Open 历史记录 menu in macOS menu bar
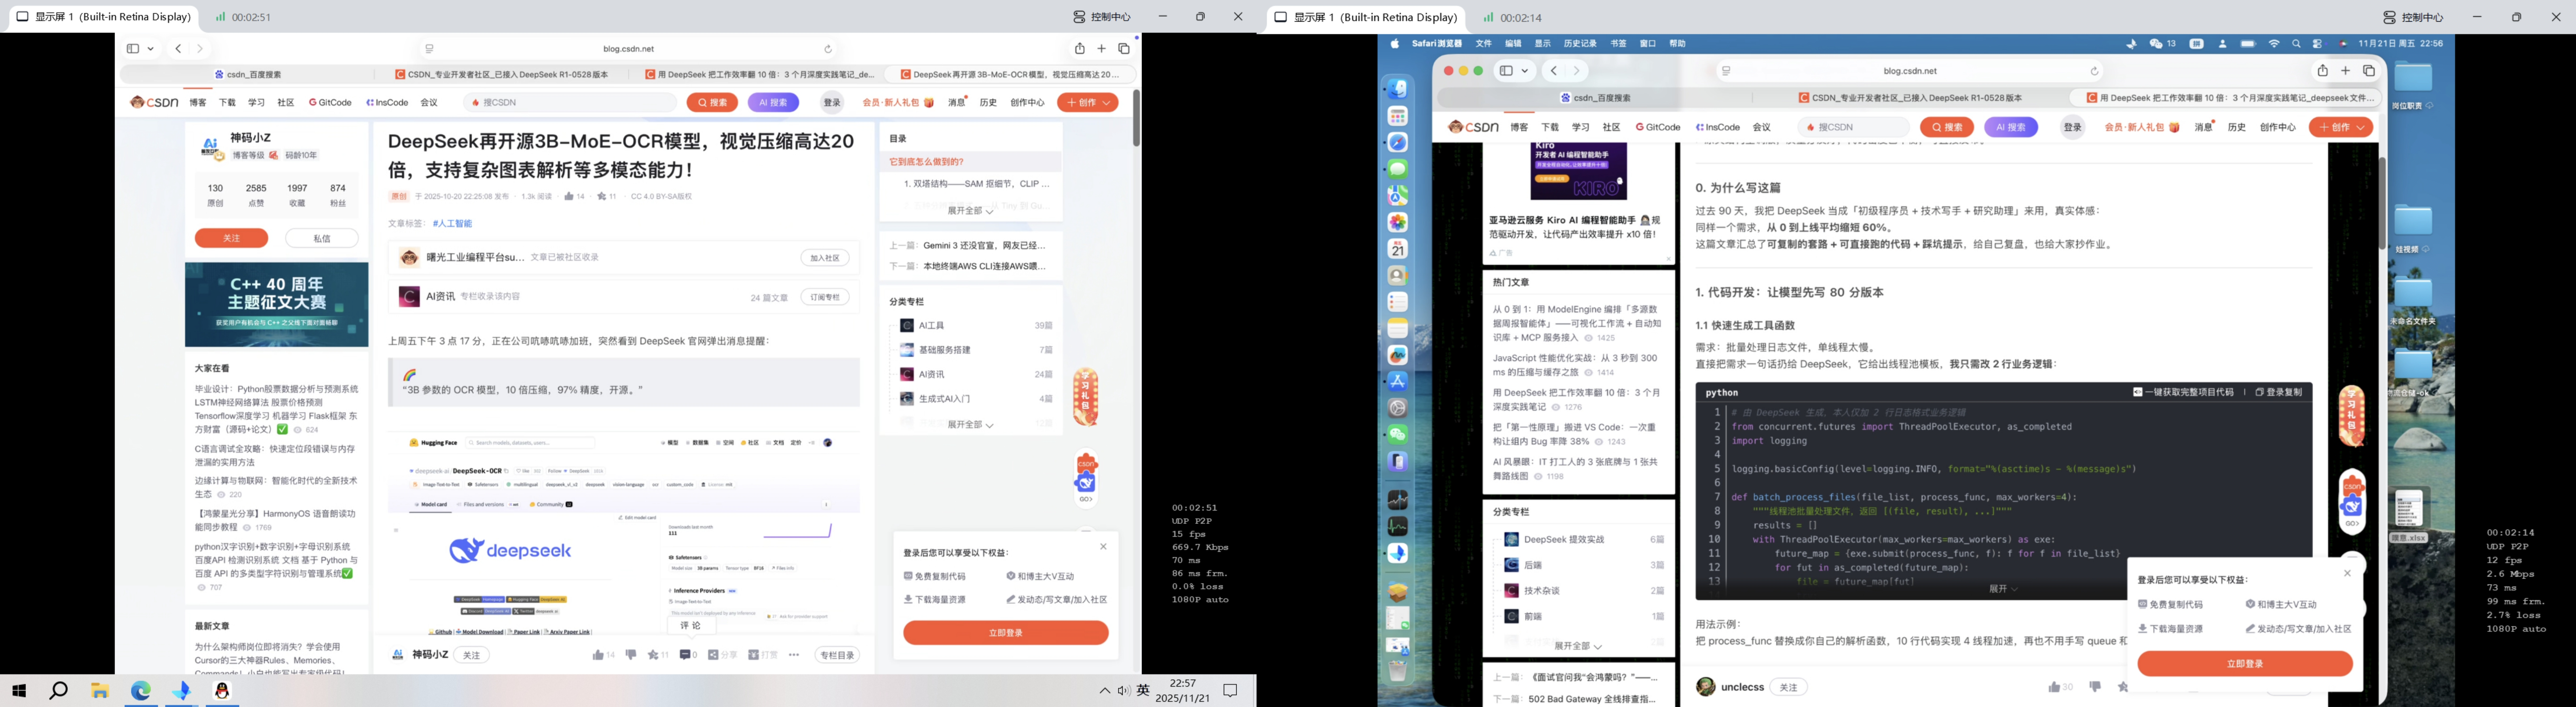This screenshot has width=2576, height=707. (1580, 44)
